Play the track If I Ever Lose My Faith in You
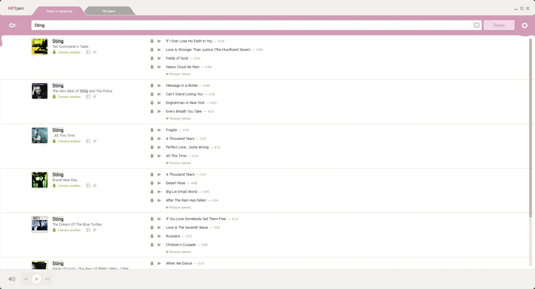 point(159,41)
